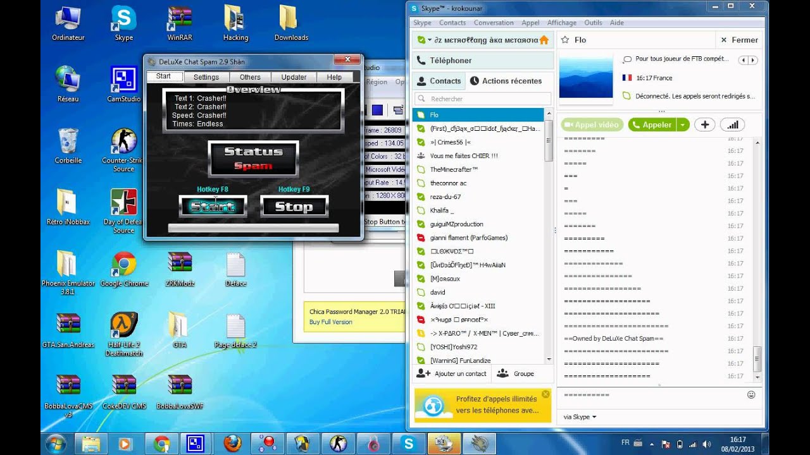810x455 pixels.
Task: Open the Skype status dropdown arrow
Action: [x=430, y=40]
